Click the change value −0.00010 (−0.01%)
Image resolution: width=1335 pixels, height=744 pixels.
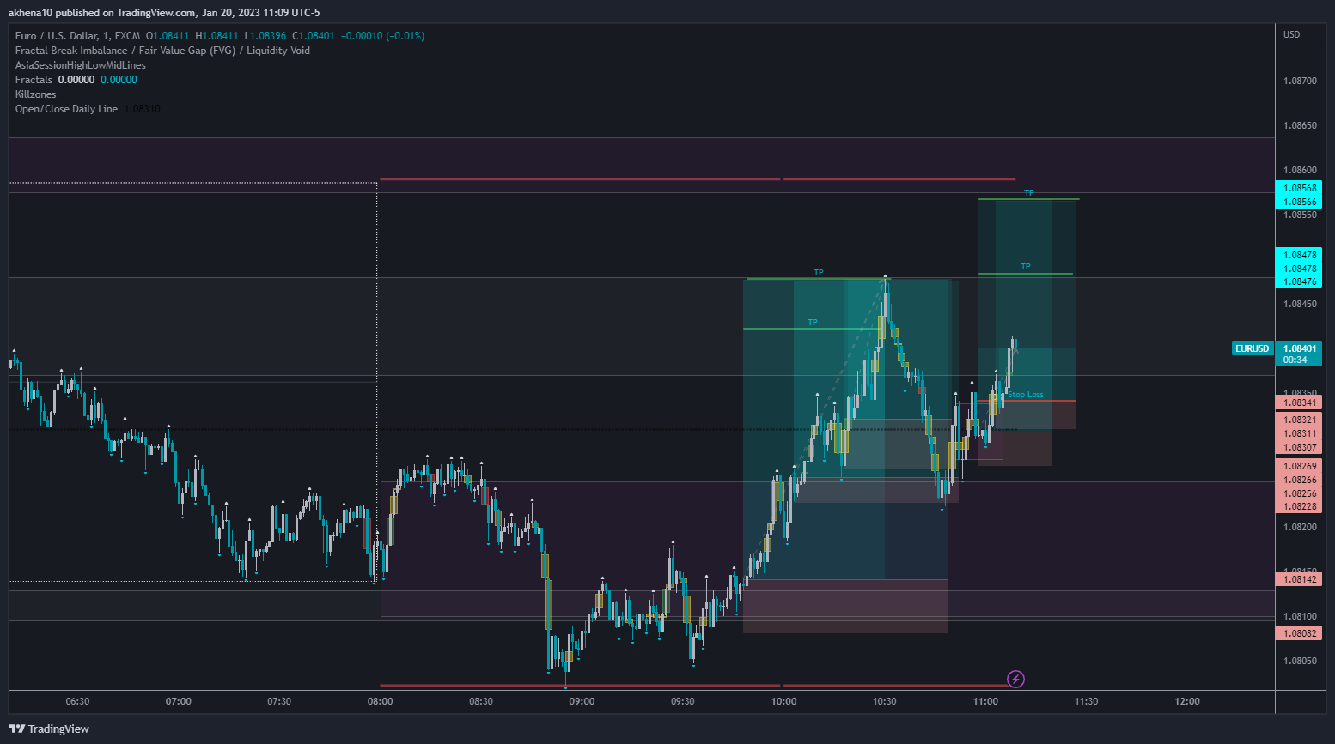383,36
